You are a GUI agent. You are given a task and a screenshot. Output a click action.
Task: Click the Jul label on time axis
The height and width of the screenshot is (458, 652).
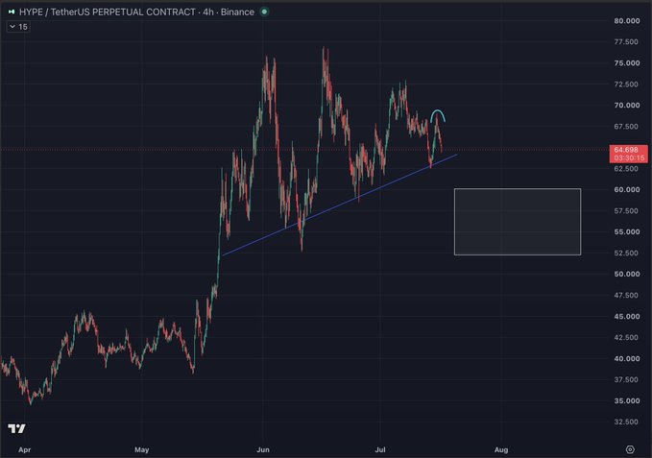(380, 449)
